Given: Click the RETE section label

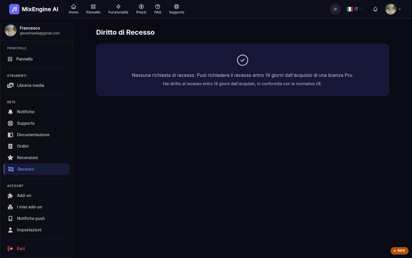Looking at the screenshot, I should pyautogui.click(x=11, y=102).
